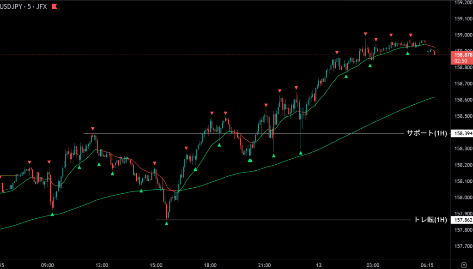Click green arrow marker below the 09:00 low wick
473x269 pixels.
pos(52,215)
